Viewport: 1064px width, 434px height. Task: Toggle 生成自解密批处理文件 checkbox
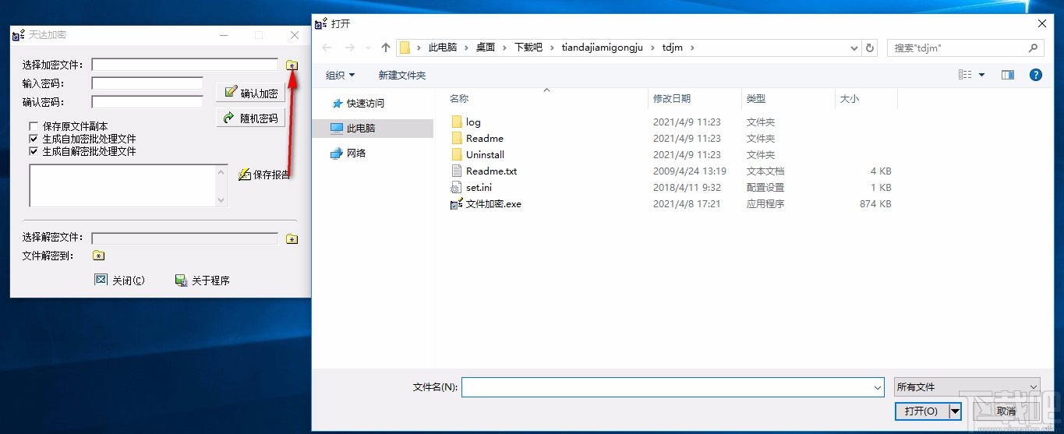[34, 151]
